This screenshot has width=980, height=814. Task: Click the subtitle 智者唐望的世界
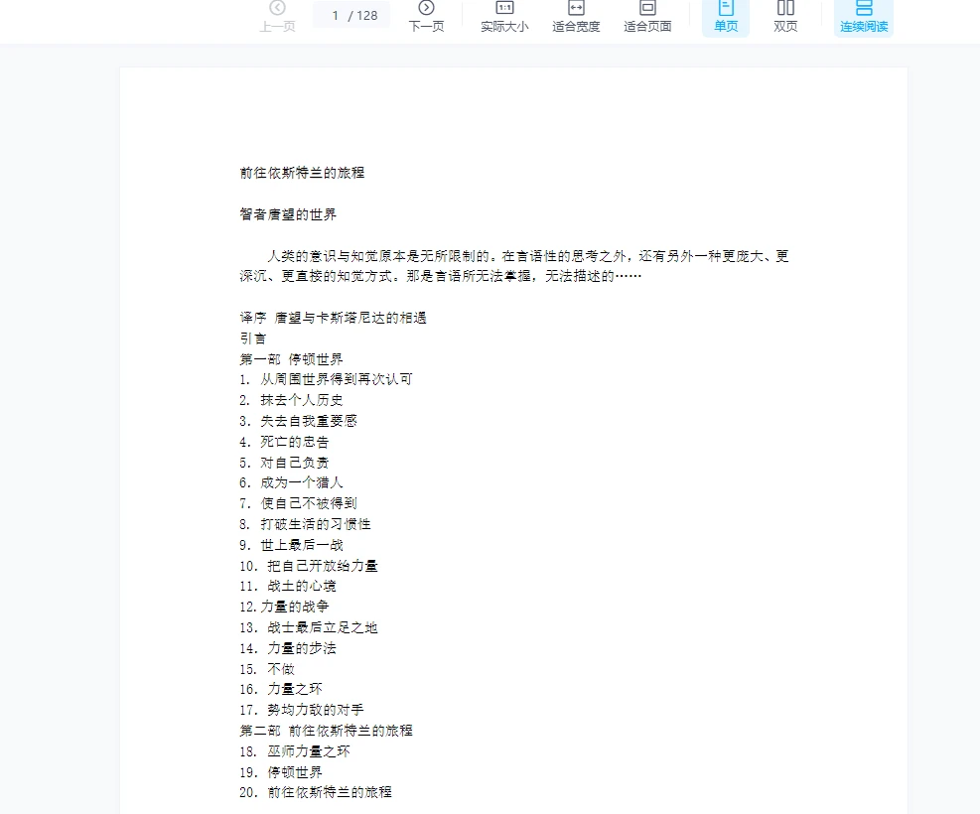tap(288, 214)
